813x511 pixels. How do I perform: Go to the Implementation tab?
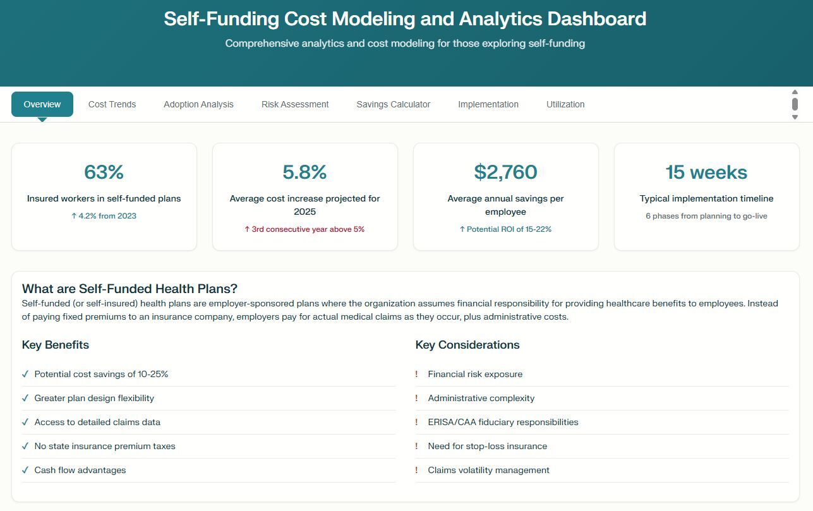(x=488, y=104)
